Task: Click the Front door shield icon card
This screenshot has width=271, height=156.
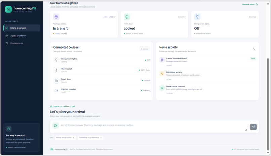Action: (127, 17)
